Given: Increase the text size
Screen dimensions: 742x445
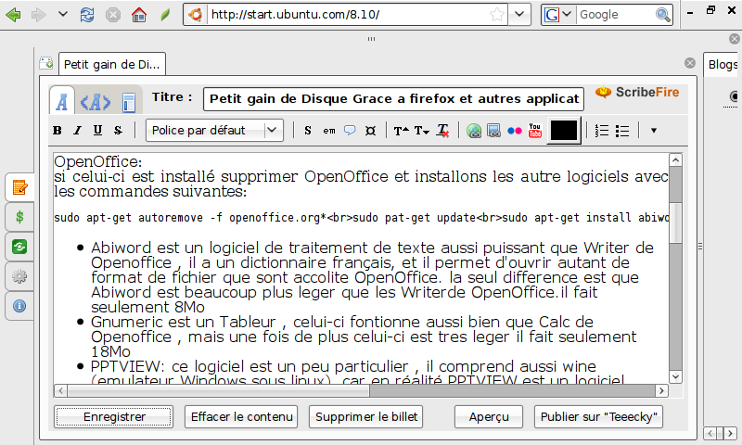Looking at the screenshot, I should point(402,131).
